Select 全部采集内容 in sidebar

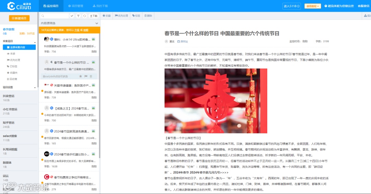click(x=19, y=47)
